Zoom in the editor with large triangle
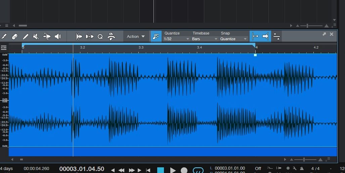The height and width of the screenshot is (173, 345). pos(320,160)
